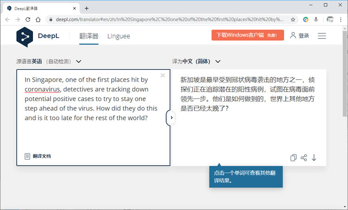Switch to the Linguee tab
Screen dimensions: 348x210
(119, 36)
